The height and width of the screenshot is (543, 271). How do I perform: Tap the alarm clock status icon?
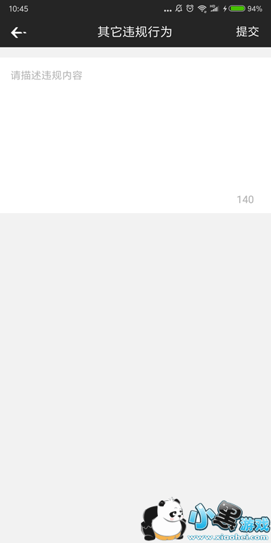(190, 9)
